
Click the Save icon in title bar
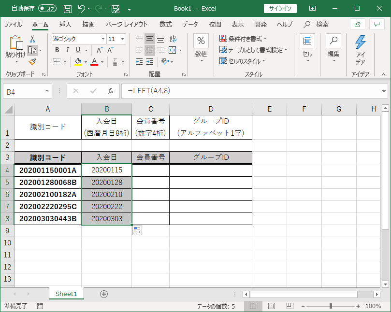(68, 9)
